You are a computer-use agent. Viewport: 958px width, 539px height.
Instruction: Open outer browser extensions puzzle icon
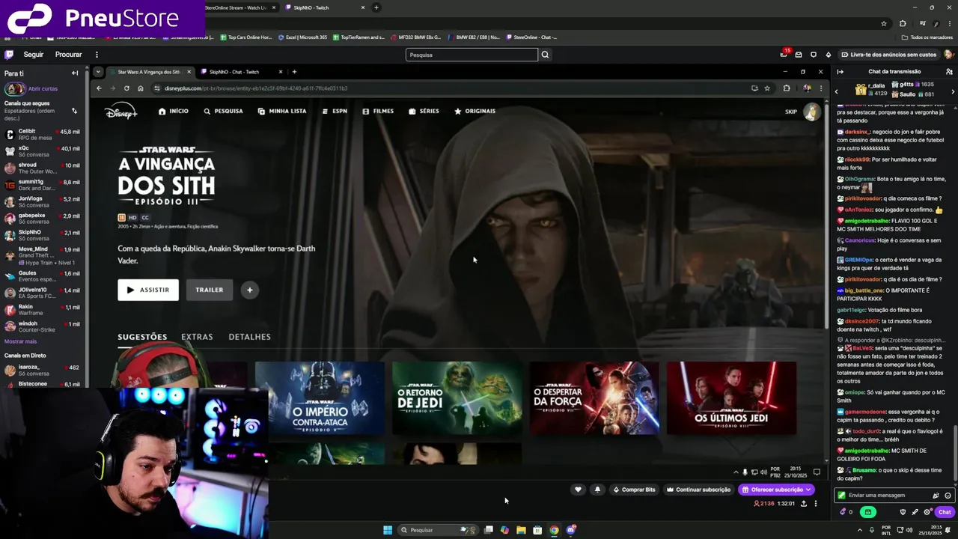(x=903, y=23)
